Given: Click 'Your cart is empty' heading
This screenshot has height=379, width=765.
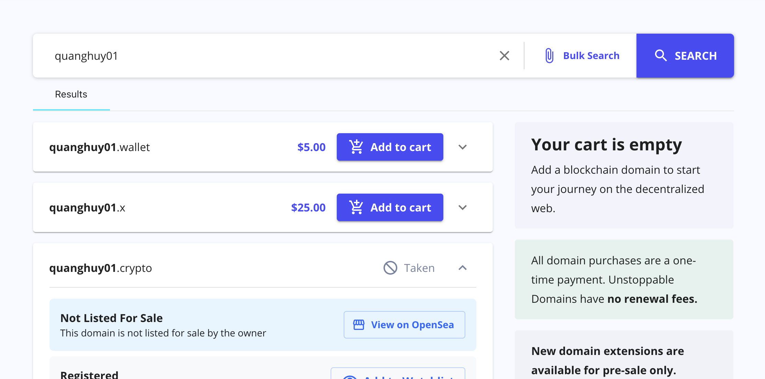Looking at the screenshot, I should coord(606,145).
